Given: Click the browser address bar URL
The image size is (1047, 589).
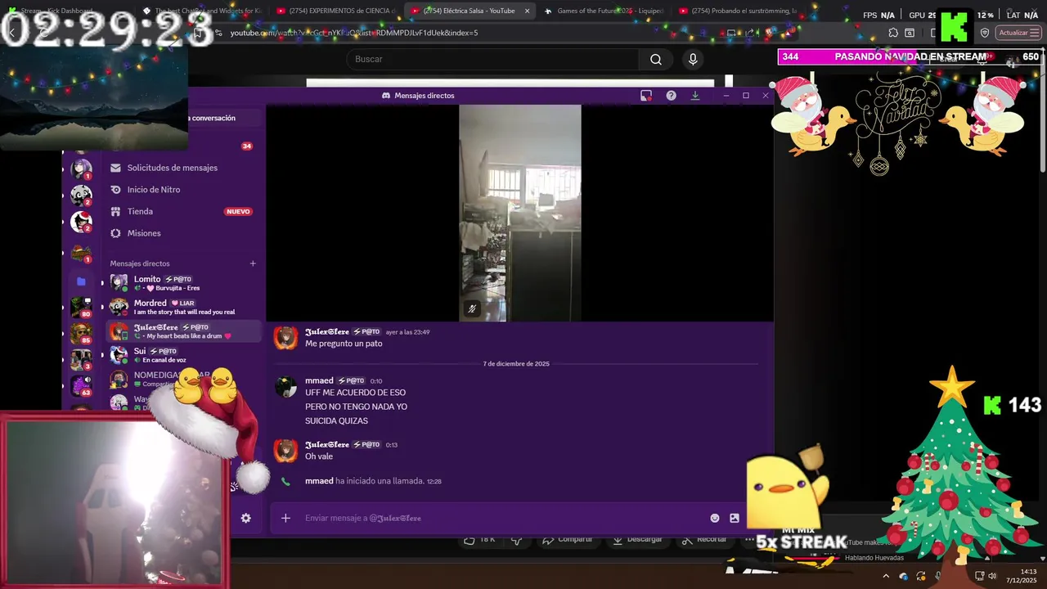Looking at the screenshot, I should [354, 33].
